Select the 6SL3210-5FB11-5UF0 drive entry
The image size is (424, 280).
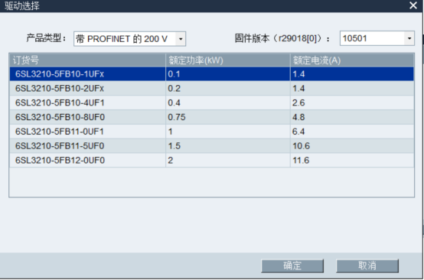click(212, 146)
